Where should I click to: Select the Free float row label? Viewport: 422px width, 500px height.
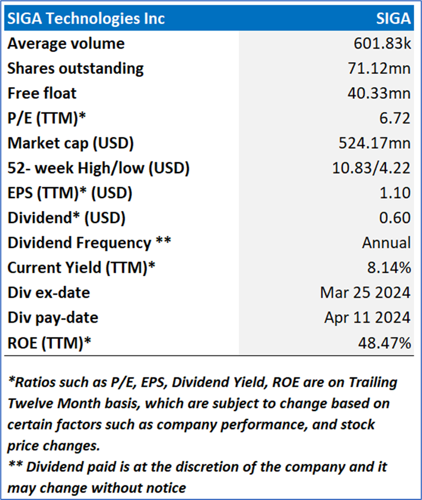click(42, 93)
